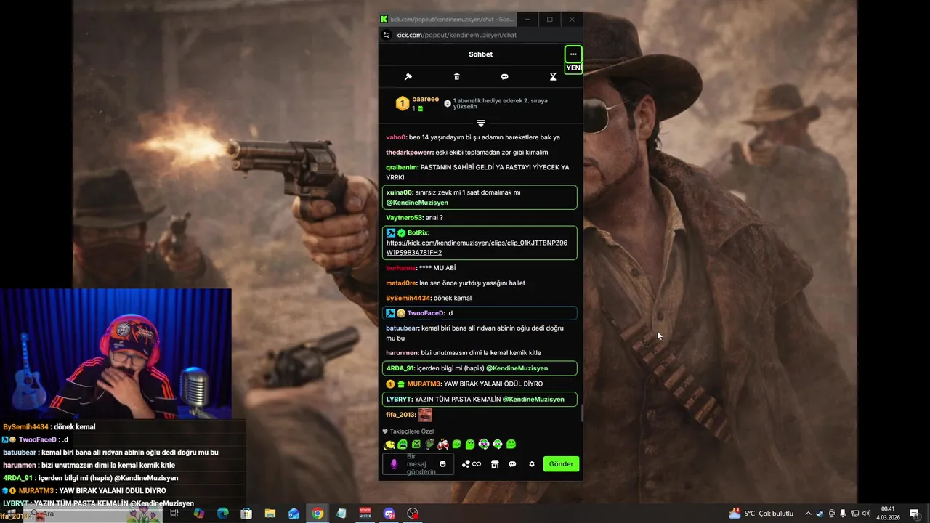Click the pin icon in chat toolbar
This screenshot has width=930, height=523.
point(408,76)
